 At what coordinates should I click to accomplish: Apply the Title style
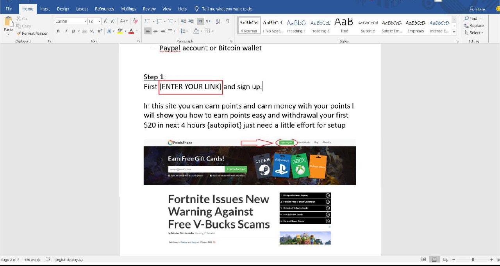point(344,26)
